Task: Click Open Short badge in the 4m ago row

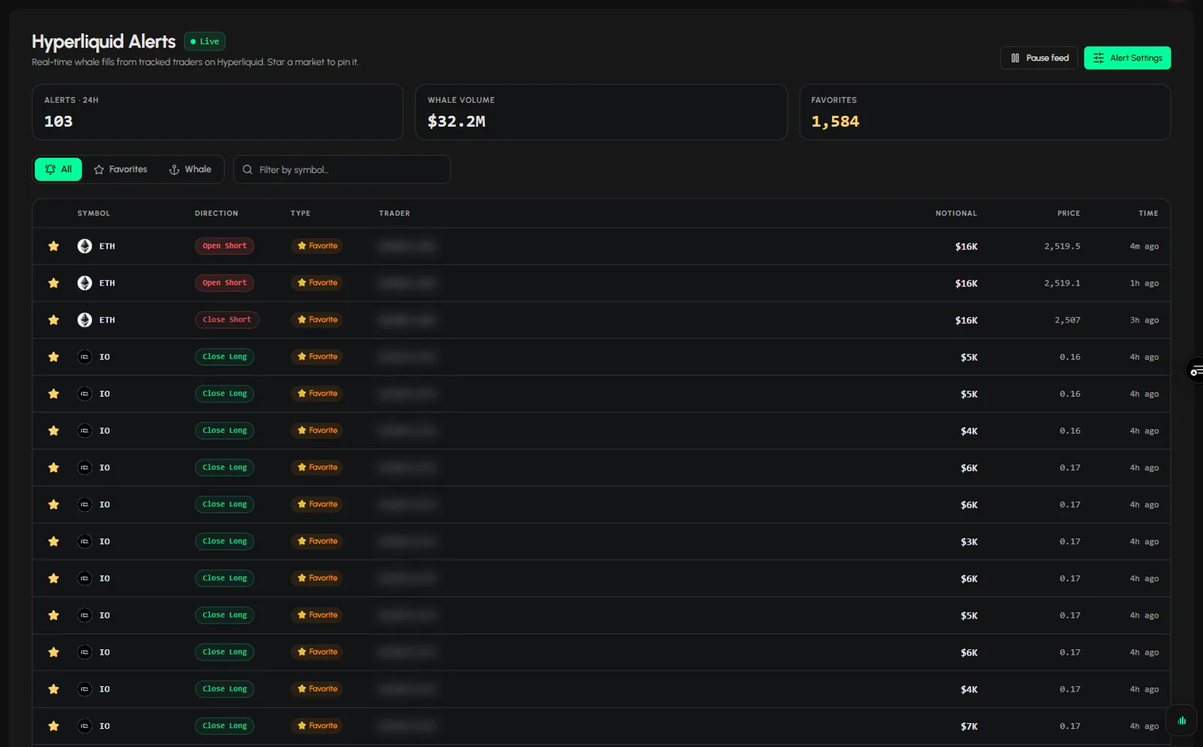Action: pyautogui.click(x=224, y=246)
